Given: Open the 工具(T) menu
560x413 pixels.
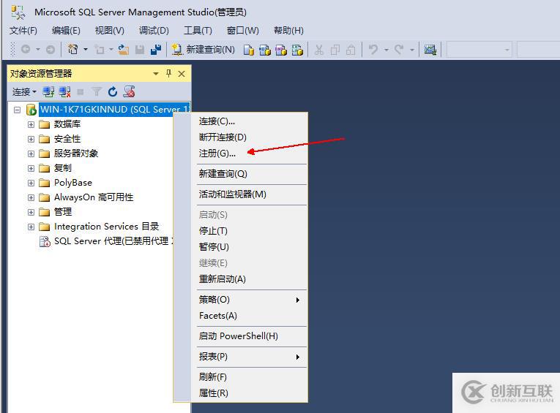Looking at the screenshot, I should tap(198, 31).
